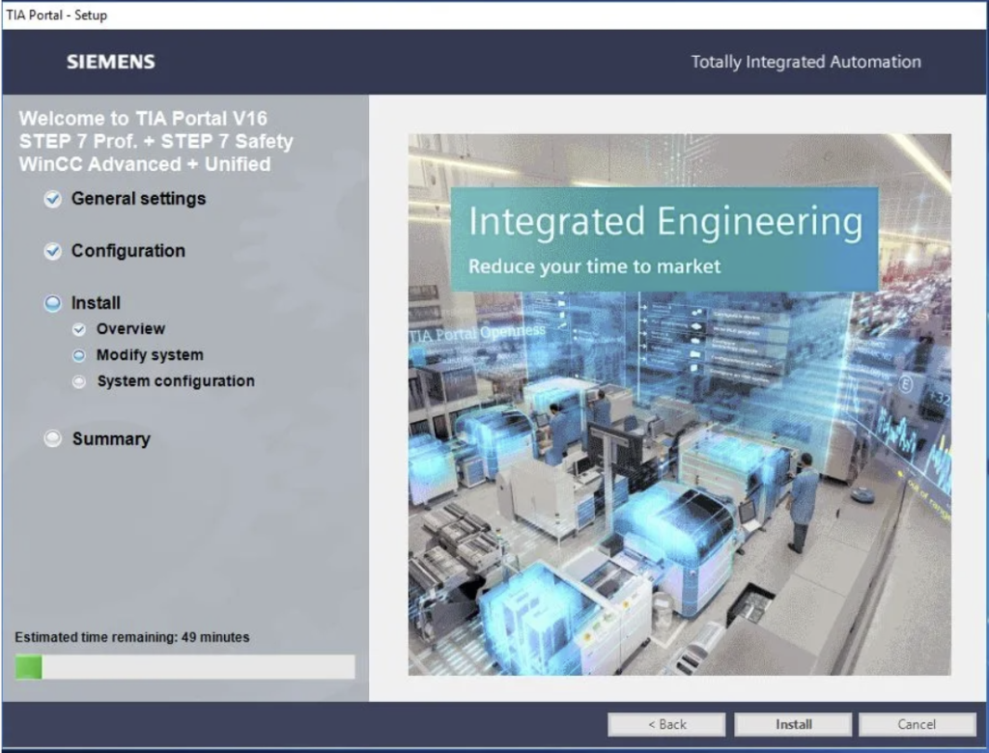Click the Siemens logo in header
Screen dimensions: 989x753
(110, 62)
